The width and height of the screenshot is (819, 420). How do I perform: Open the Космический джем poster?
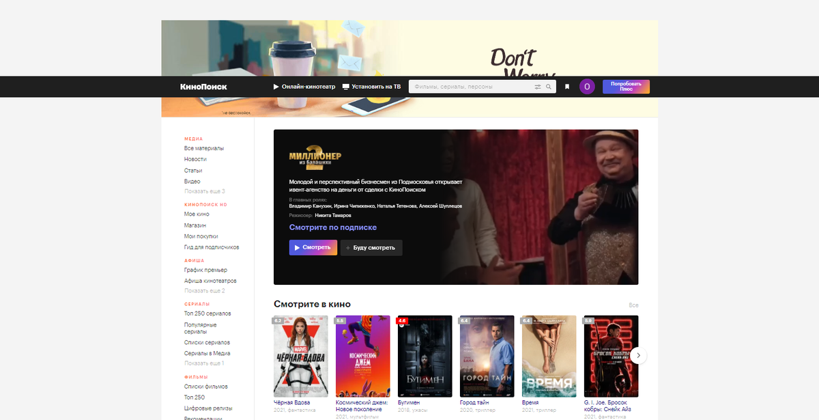pos(363,356)
